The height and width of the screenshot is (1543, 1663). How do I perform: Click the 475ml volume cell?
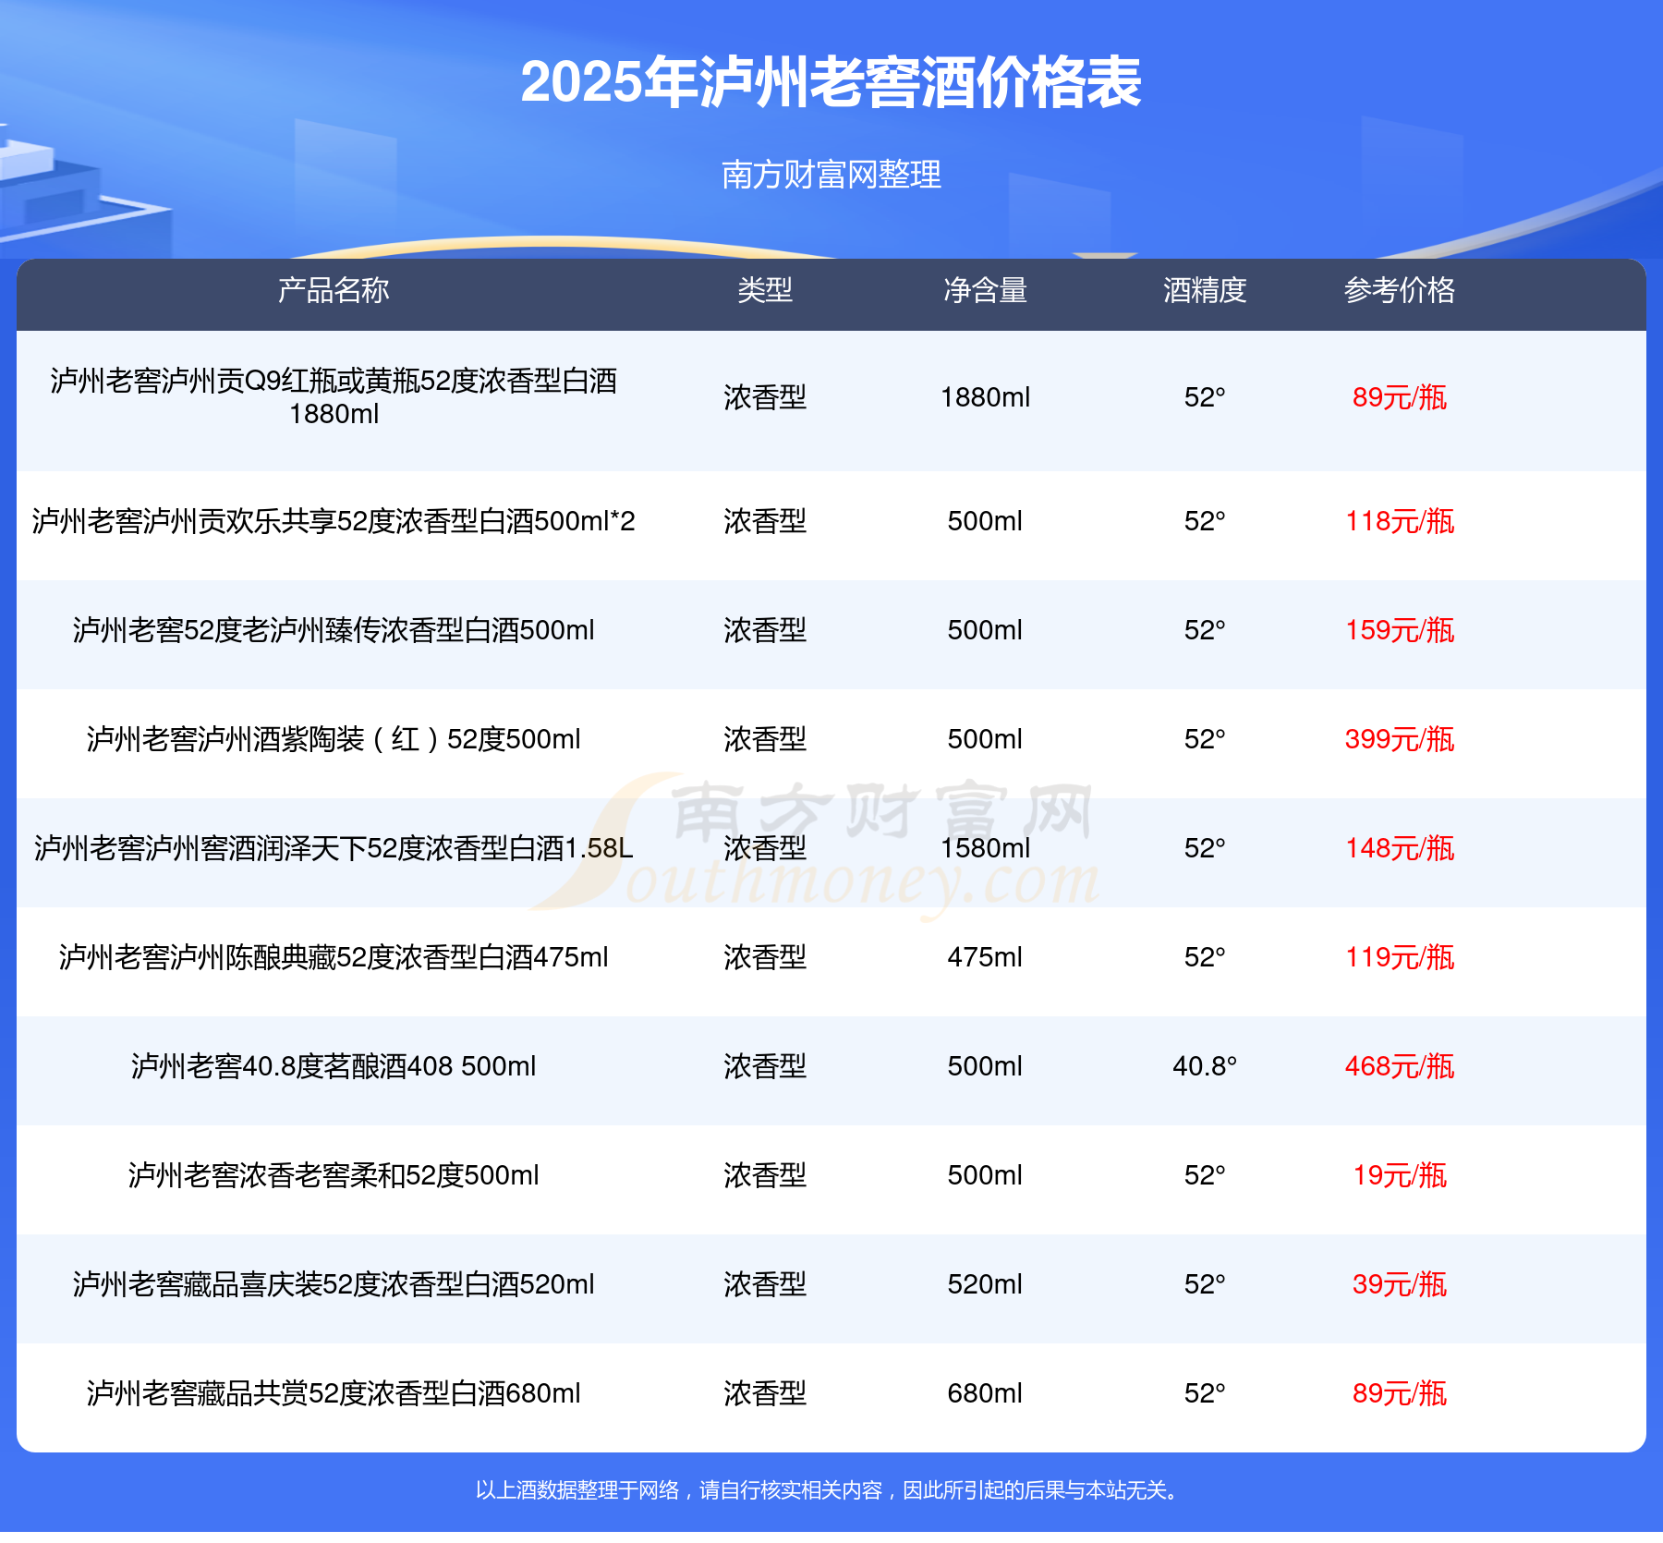click(x=985, y=957)
